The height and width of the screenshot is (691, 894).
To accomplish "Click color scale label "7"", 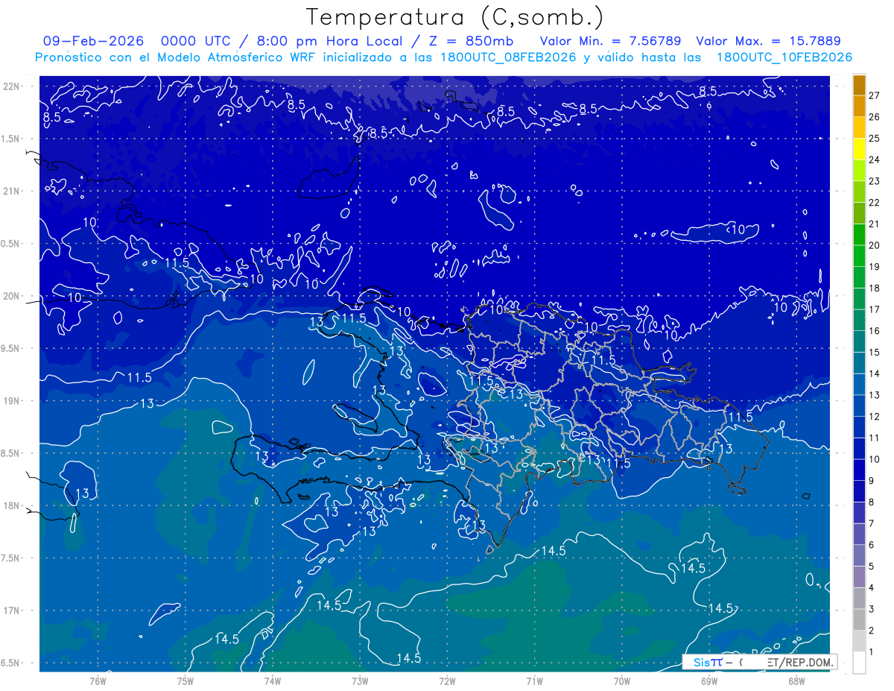I will [872, 524].
